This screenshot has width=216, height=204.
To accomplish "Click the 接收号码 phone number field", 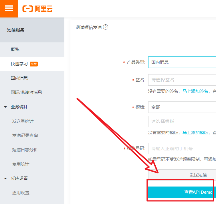I will coord(182,149).
